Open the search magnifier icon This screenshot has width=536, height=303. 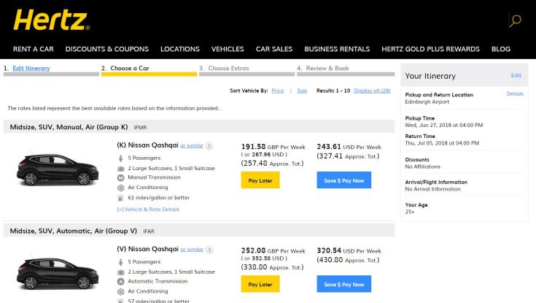(x=515, y=20)
